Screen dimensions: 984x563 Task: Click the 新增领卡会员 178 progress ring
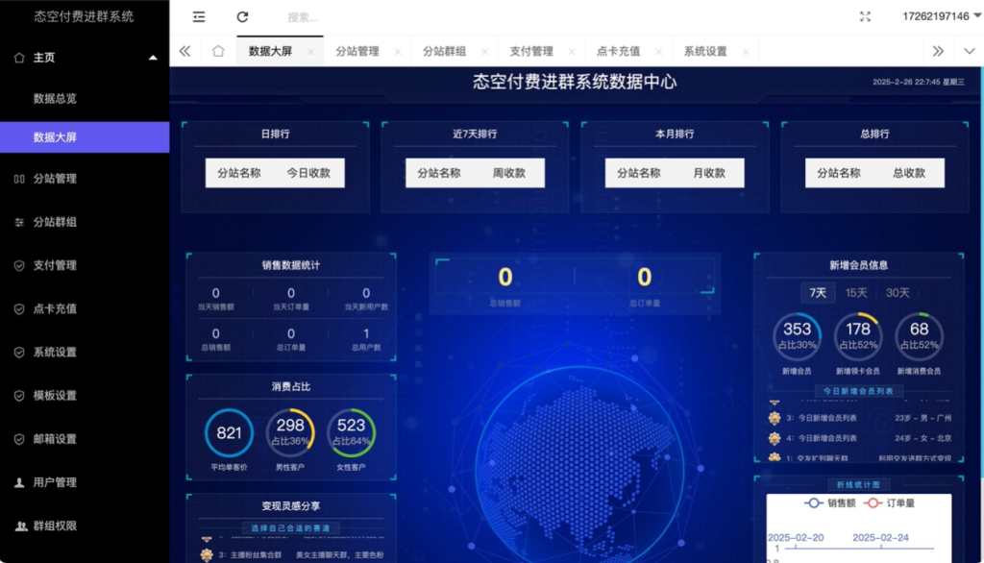click(x=858, y=336)
